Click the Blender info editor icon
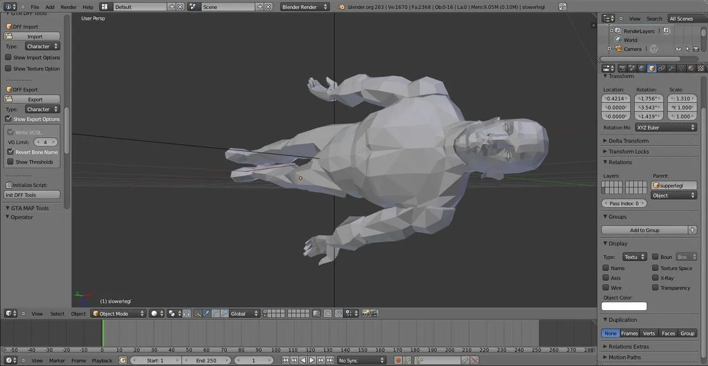This screenshot has width=708, height=366. (11, 7)
